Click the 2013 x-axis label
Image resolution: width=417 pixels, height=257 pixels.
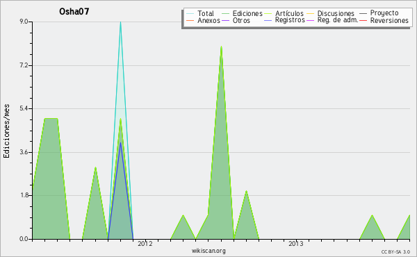[296, 244]
